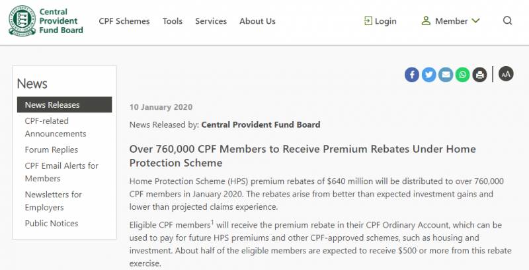Share article on Facebook
Image resolution: width=529 pixels, height=270 pixels.
412,74
